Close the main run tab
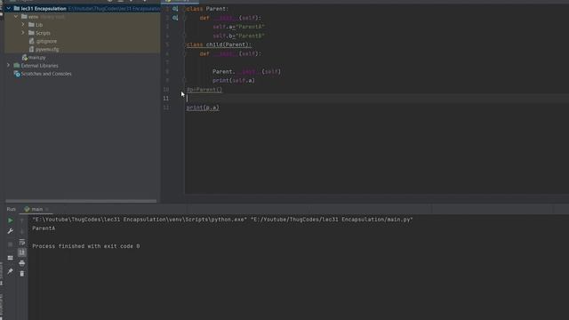 47,210
